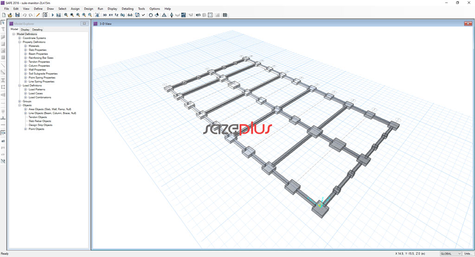Toggle the lock model icon
The width and height of the screenshot is (475, 257).
[x=45, y=15]
